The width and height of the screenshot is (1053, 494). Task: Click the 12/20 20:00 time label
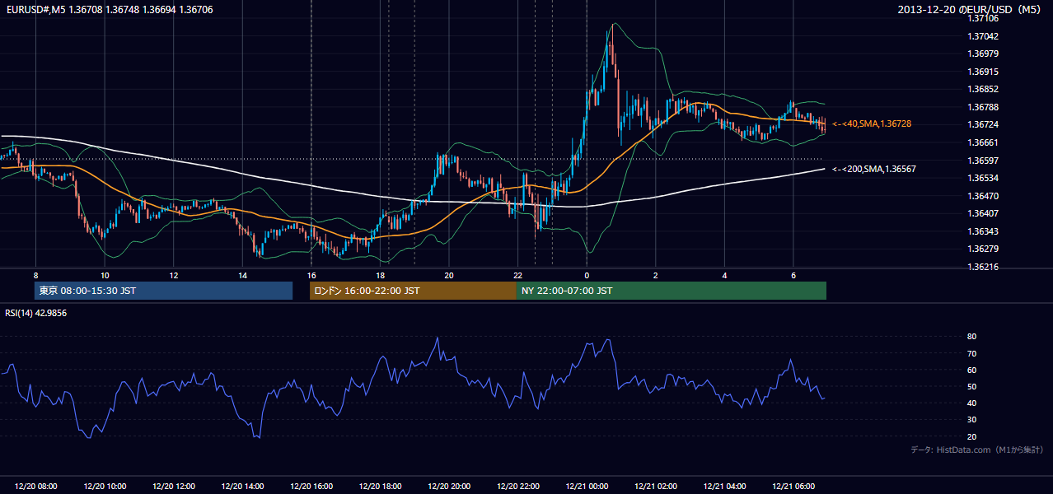point(449,487)
